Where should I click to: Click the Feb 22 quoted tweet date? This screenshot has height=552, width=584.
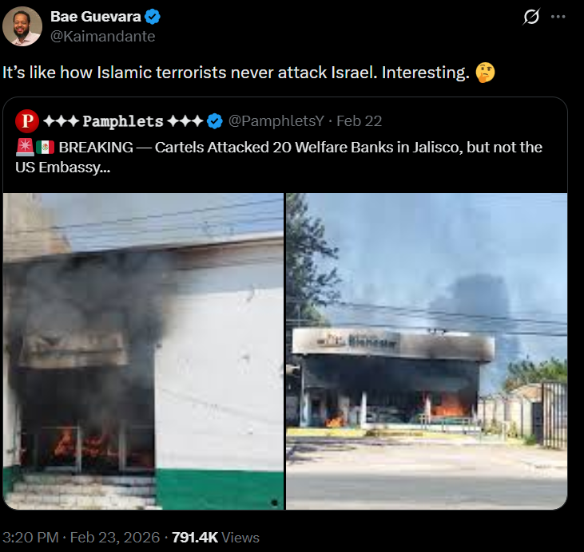pos(359,121)
